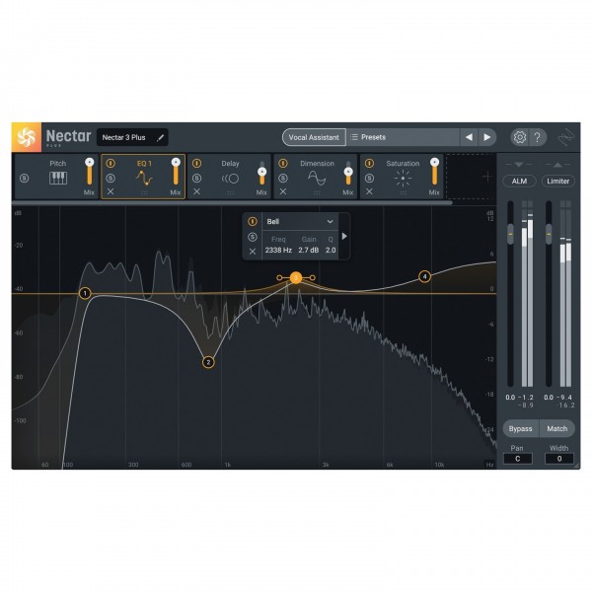The height and width of the screenshot is (592, 592).
Task: Click the Nectar flower logo icon
Action: (x=27, y=137)
